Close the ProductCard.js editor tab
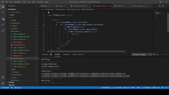Viewport: 169px width, 95px height. 111,6
